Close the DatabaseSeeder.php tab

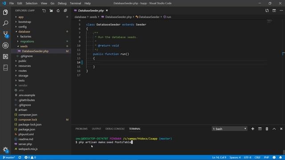coord(107,11)
